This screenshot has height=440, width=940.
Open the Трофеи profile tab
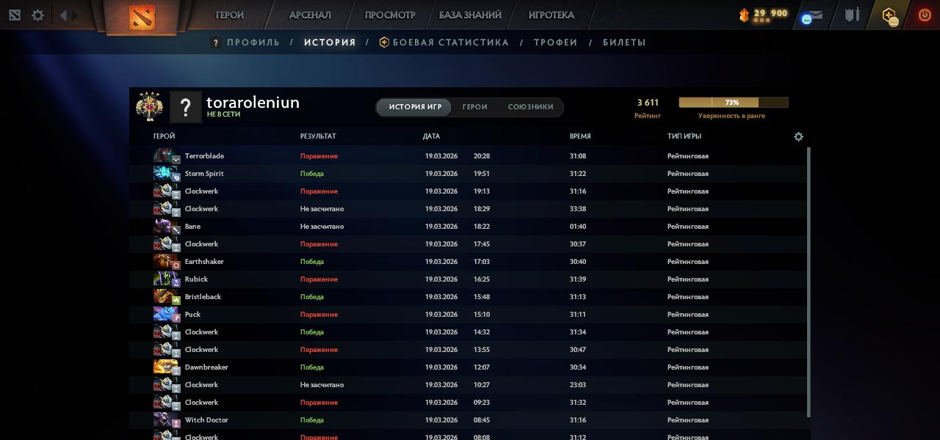(x=555, y=43)
